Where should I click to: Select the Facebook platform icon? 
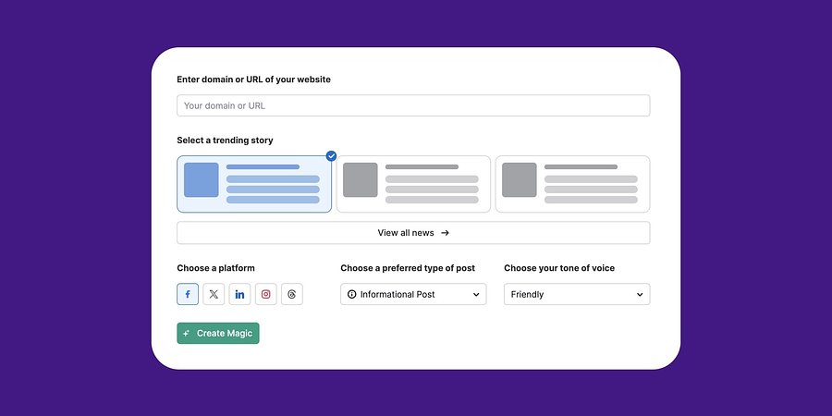click(x=188, y=294)
